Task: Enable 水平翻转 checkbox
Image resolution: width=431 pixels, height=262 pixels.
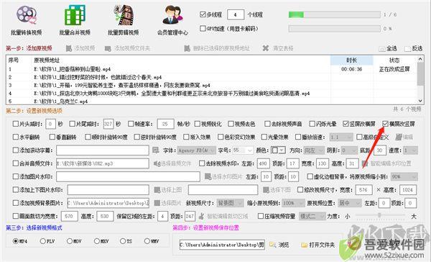Action: tap(16, 137)
